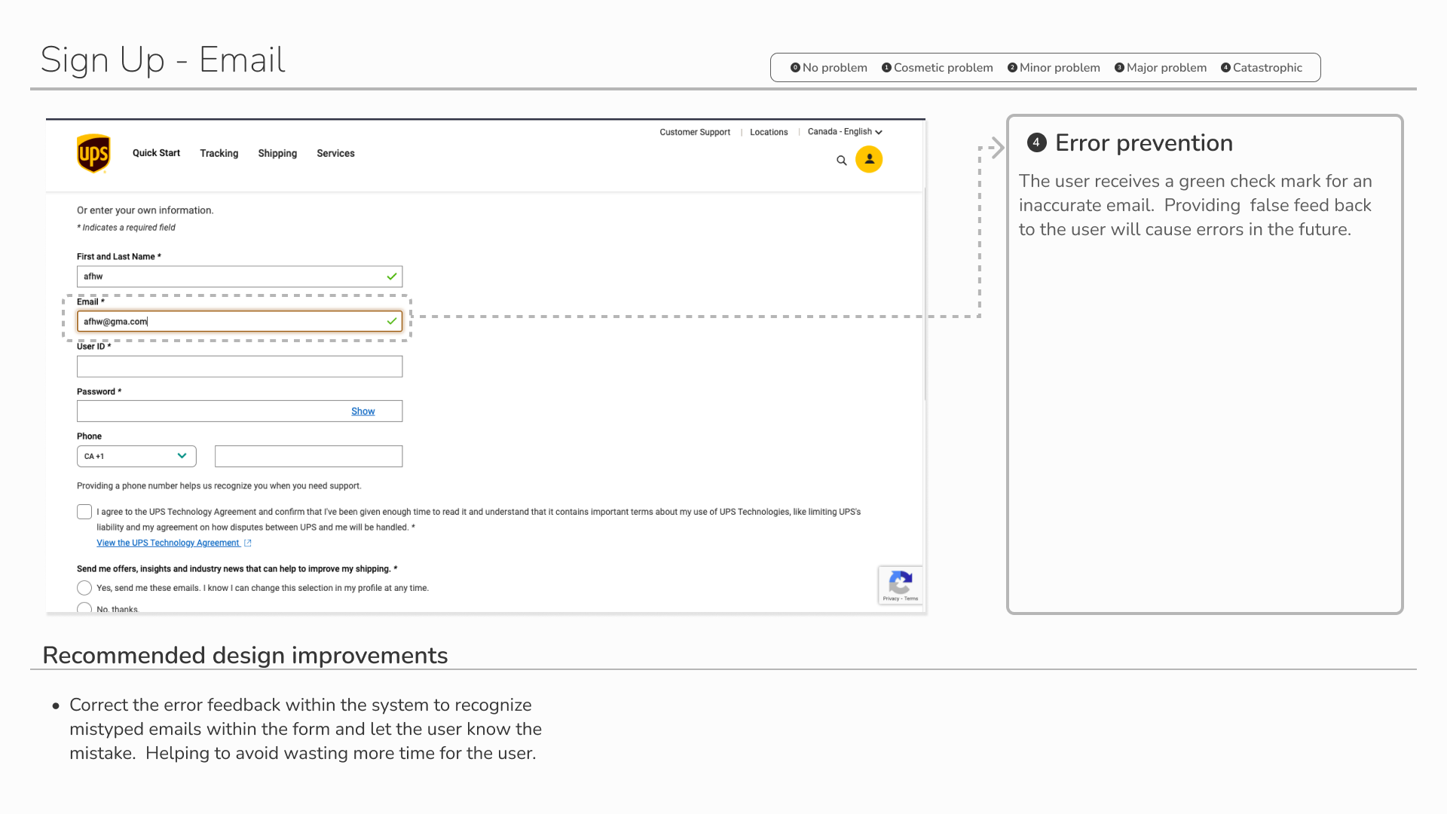Open the Tracking menu

point(219,154)
